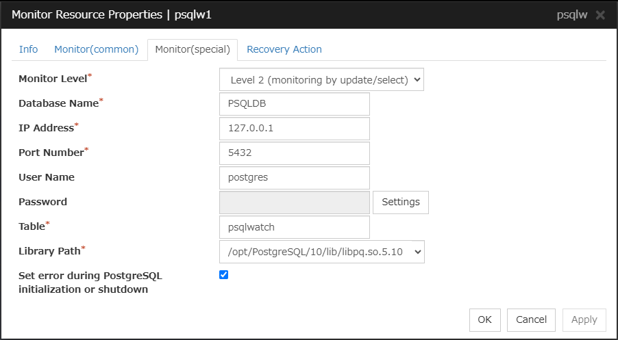
Task: Select the User Name text box
Action: pos(295,178)
